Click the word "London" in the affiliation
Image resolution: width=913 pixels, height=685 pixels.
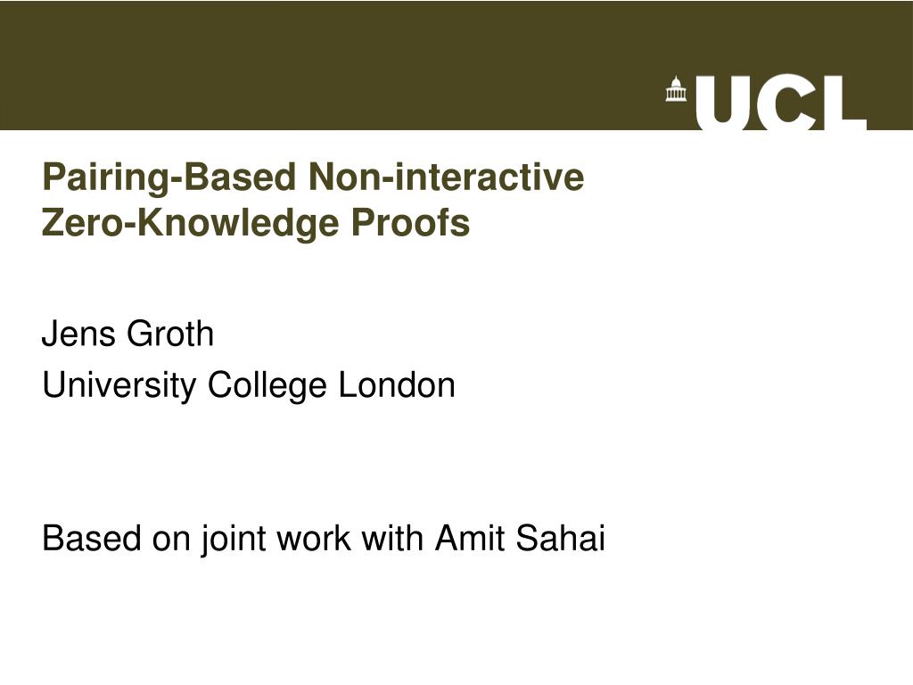pos(396,385)
